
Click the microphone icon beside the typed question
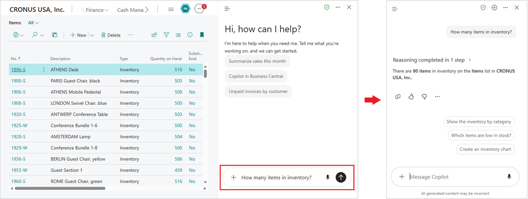pos(327,177)
